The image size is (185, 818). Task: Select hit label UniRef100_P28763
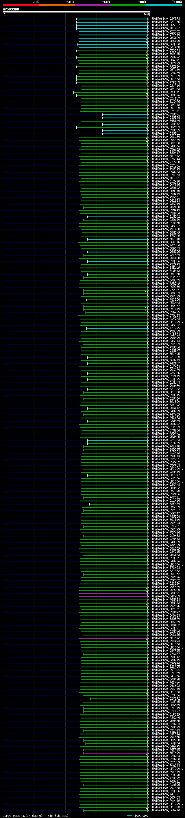166,724
